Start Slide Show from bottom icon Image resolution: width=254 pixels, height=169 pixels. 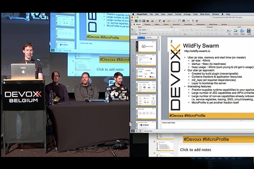140,131
